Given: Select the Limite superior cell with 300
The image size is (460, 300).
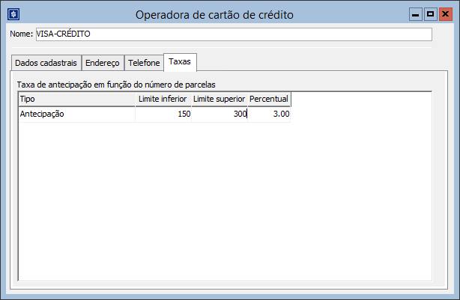Looking at the screenshot, I should click(x=220, y=114).
